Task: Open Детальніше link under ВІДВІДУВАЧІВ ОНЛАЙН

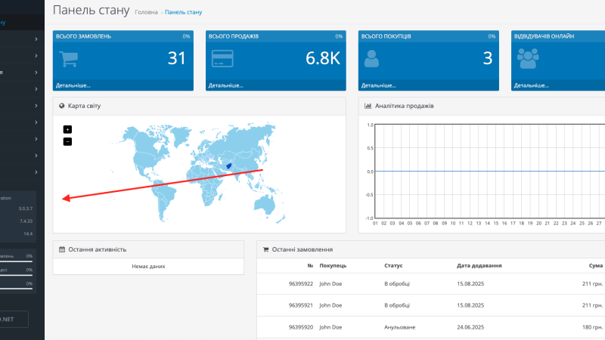Action: tap(532, 85)
